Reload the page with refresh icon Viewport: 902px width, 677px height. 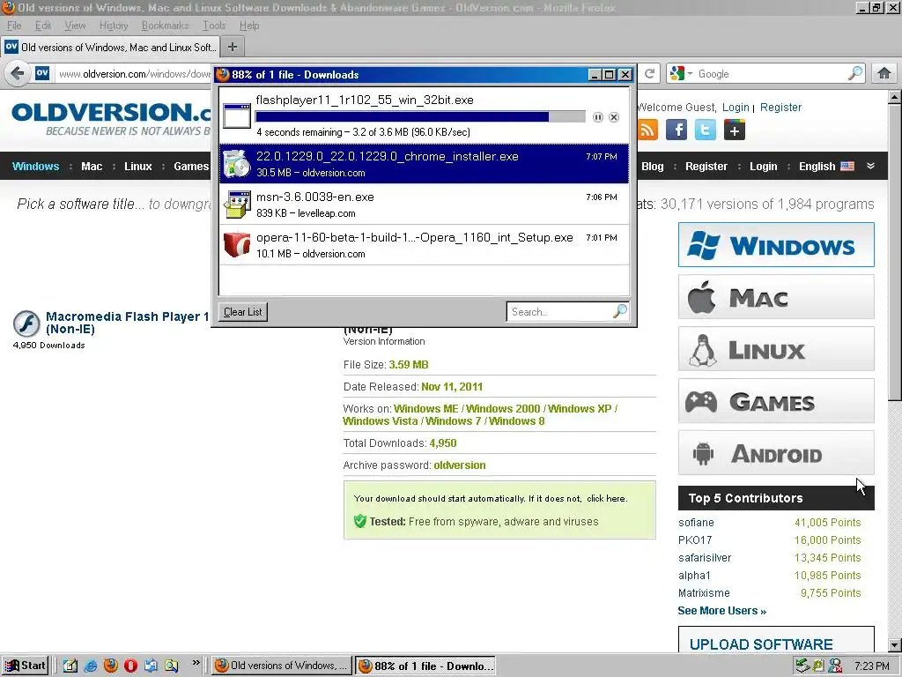click(x=649, y=73)
